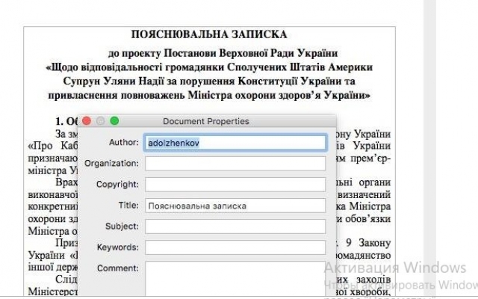478x299 pixels.
Task: Click the words прем'єр- in the document
Action: pyautogui.click(x=370, y=158)
